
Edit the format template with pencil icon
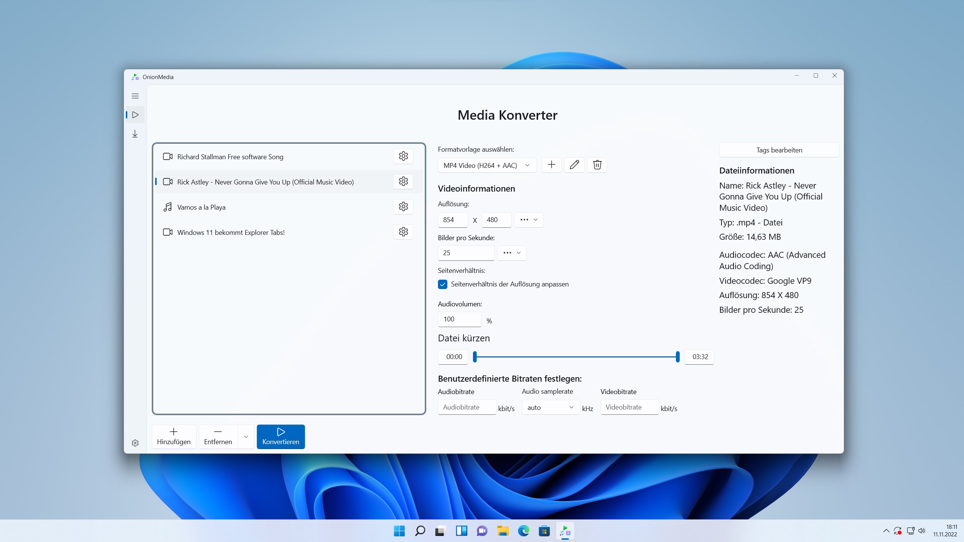574,165
